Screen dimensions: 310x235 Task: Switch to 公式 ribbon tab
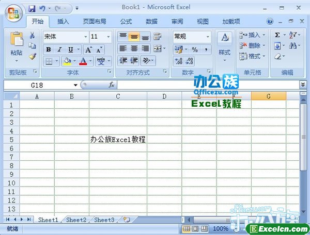pos(126,22)
